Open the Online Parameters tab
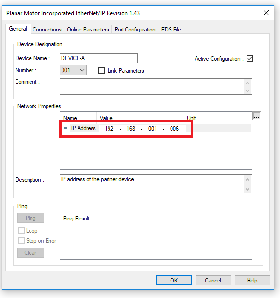 pos(88,30)
